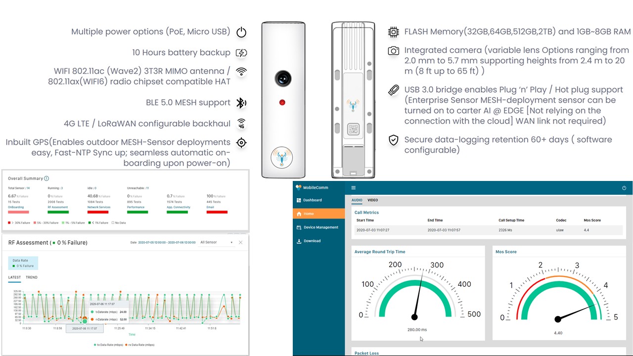Image resolution: width=633 pixels, height=356 pixels.
Task: Switch to the TREND tab
Action: [x=32, y=277]
